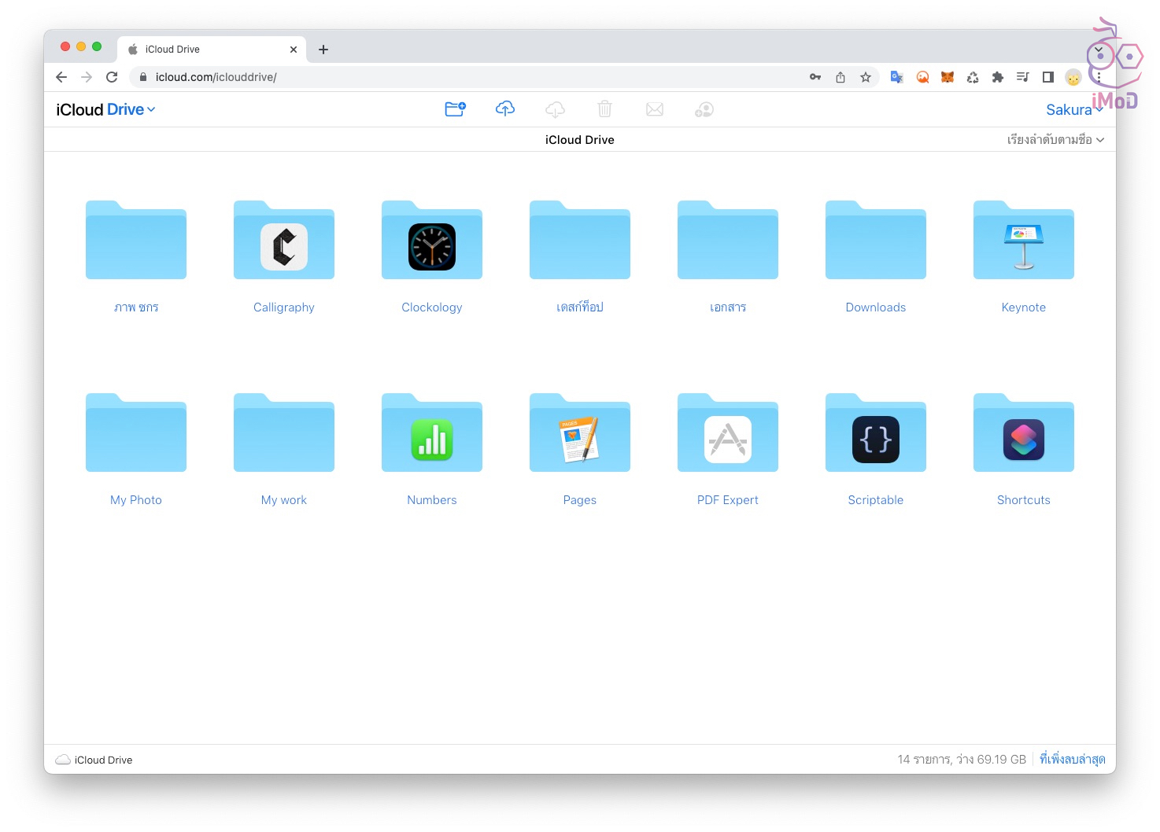
Task: Click the Upload to iCloud icon
Action: point(505,109)
